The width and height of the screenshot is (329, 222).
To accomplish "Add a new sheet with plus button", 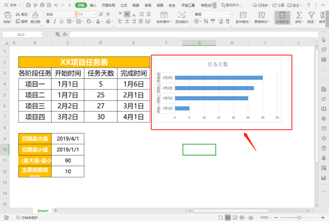I will (x=56, y=211).
